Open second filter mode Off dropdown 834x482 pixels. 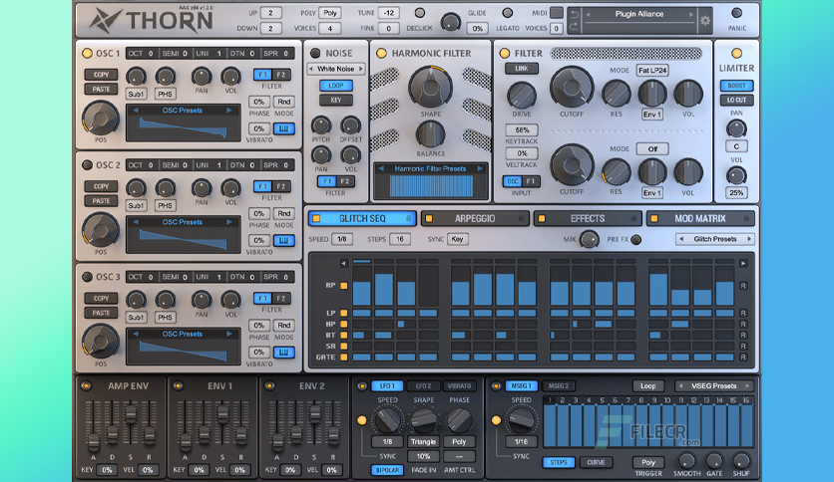[x=652, y=149]
